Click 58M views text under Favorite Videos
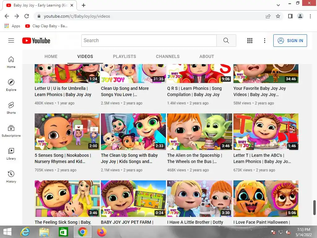Viewport: 317px width, 238px height. coord(242,103)
